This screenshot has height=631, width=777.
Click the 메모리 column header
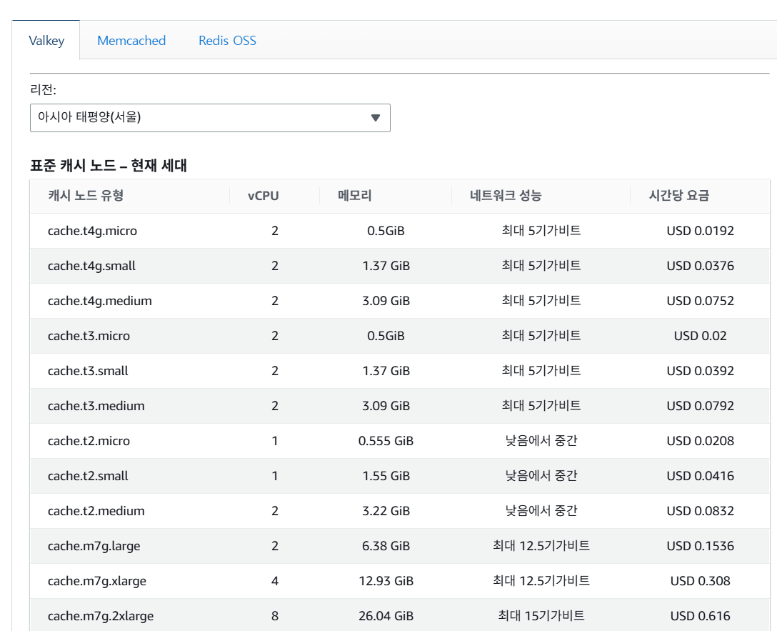tap(355, 196)
